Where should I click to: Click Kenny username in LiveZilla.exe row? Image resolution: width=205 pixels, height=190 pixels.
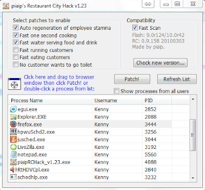coord(101,147)
